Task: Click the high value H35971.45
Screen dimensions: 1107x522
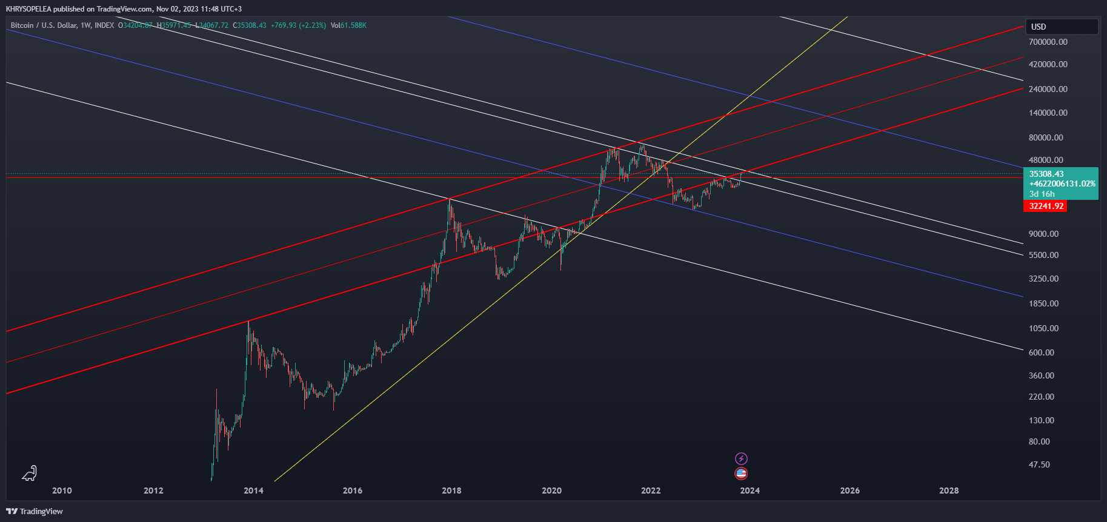Action: coord(174,25)
